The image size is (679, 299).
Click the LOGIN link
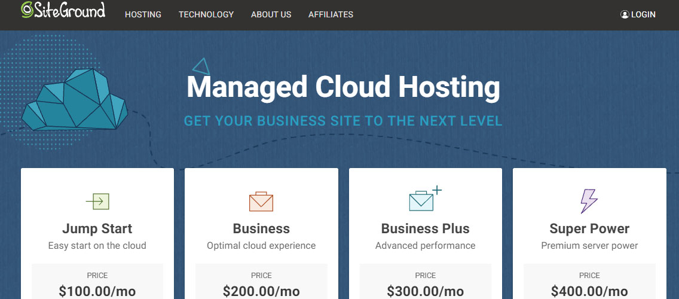click(x=643, y=15)
